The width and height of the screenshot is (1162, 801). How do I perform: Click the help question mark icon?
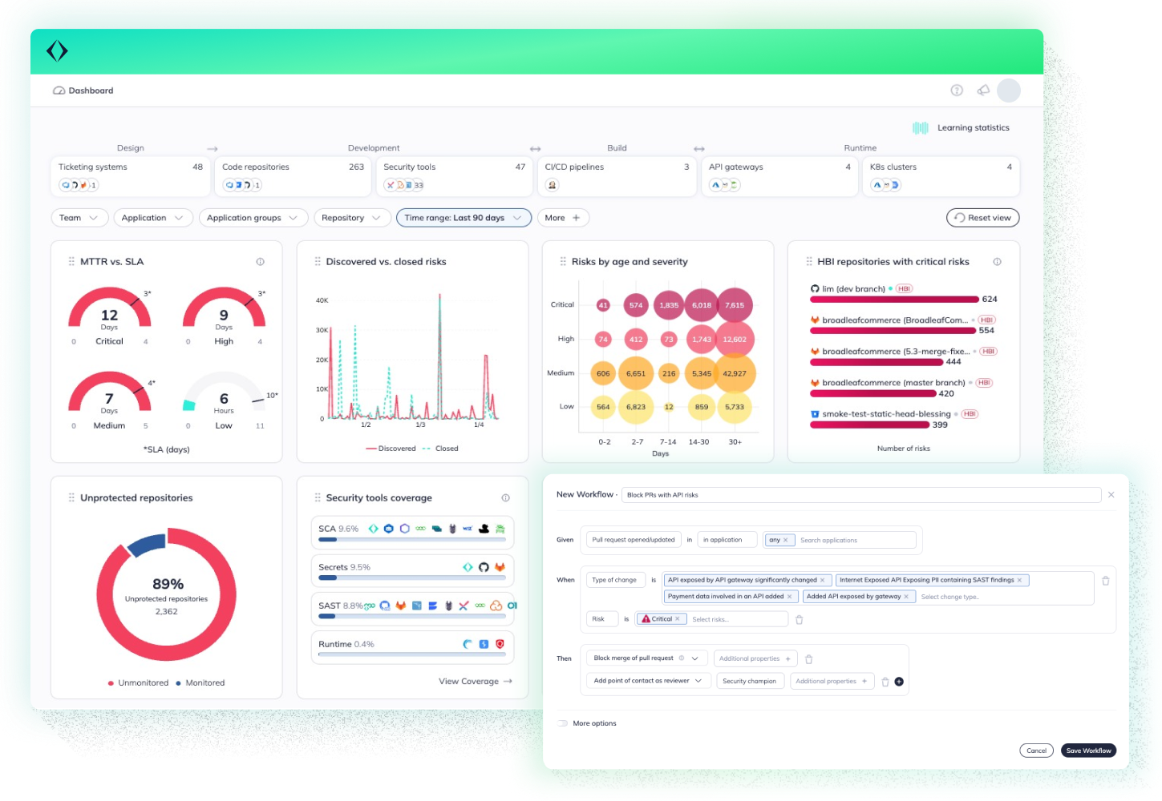pyautogui.click(x=956, y=91)
